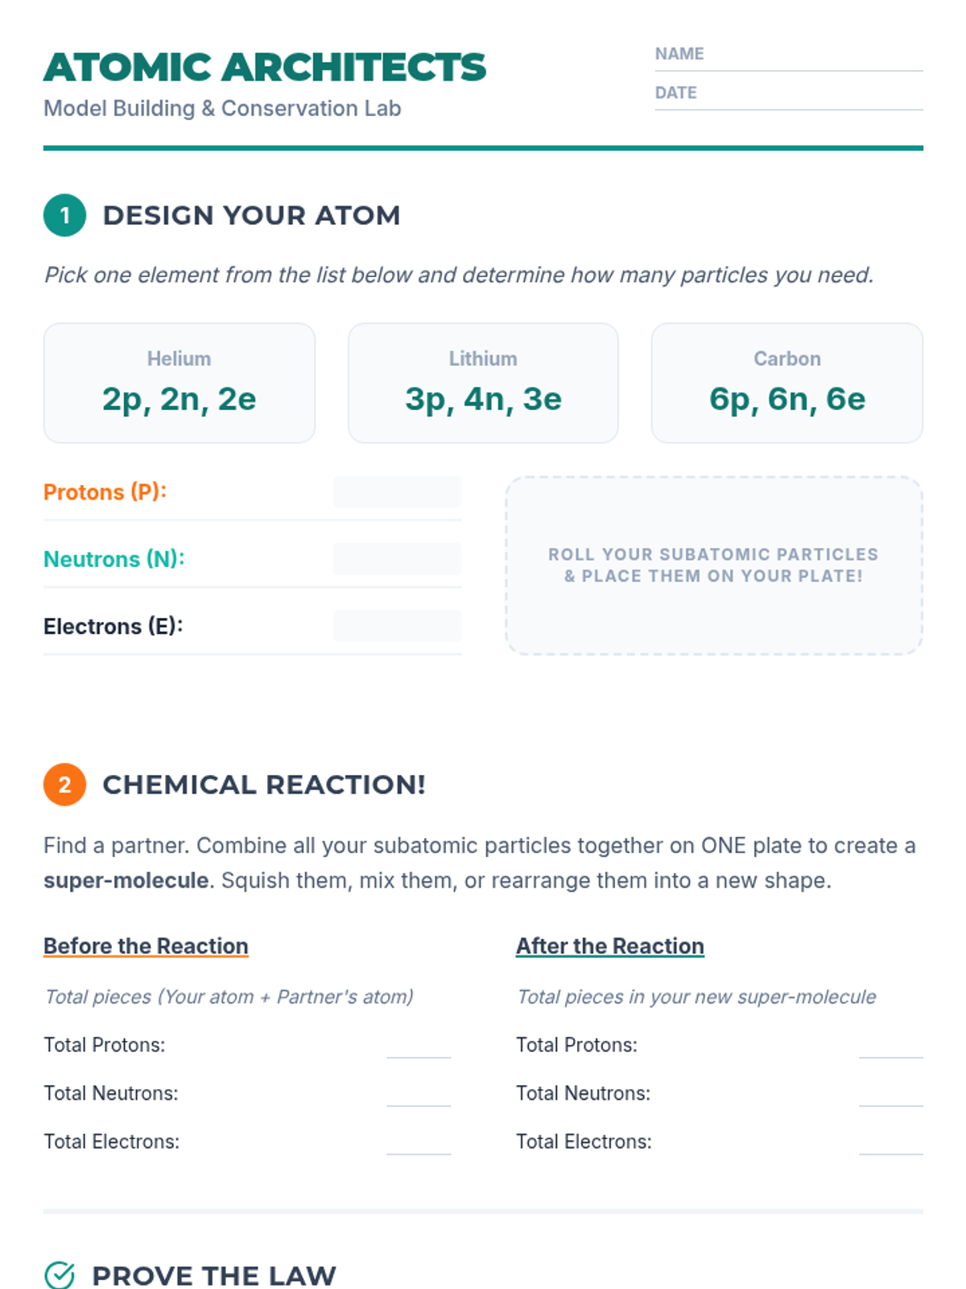Click Total Neutrons blank after the reaction
The image size is (966, 1289).
click(x=890, y=1095)
